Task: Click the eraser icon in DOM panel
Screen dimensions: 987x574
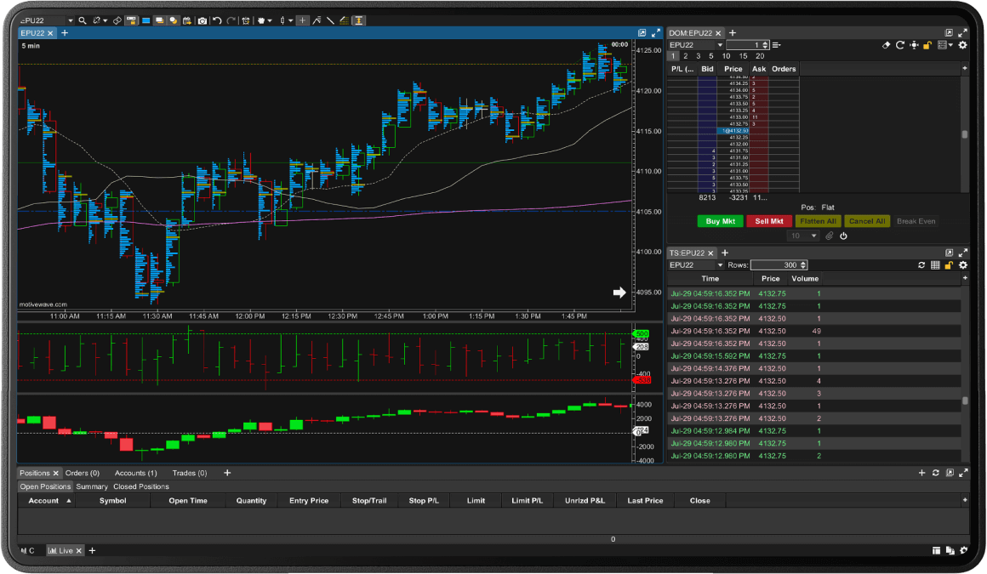Action: point(887,45)
